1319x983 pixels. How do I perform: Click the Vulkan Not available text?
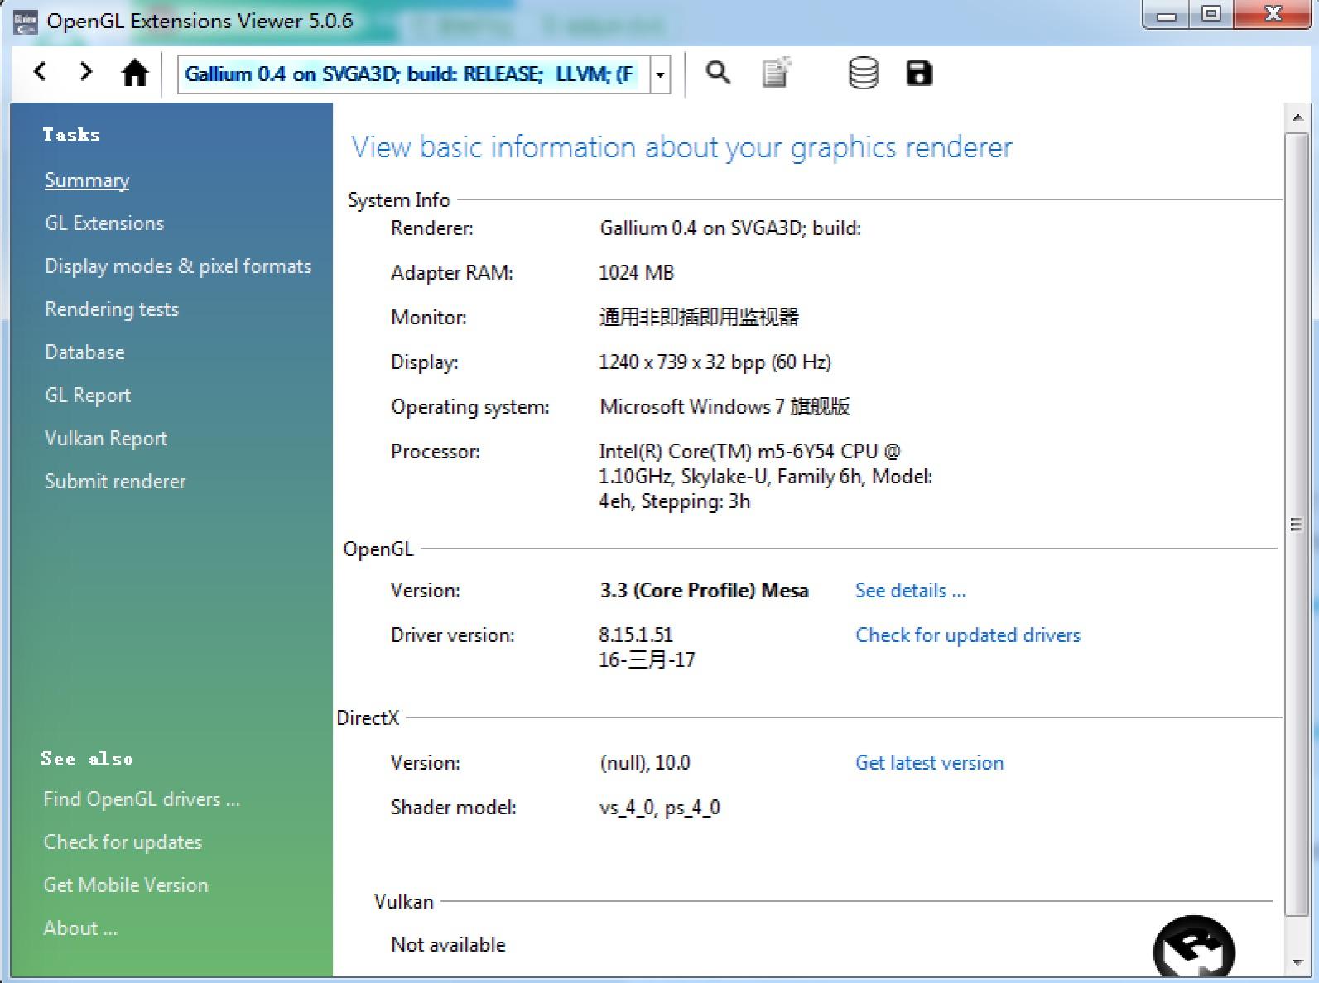(448, 945)
